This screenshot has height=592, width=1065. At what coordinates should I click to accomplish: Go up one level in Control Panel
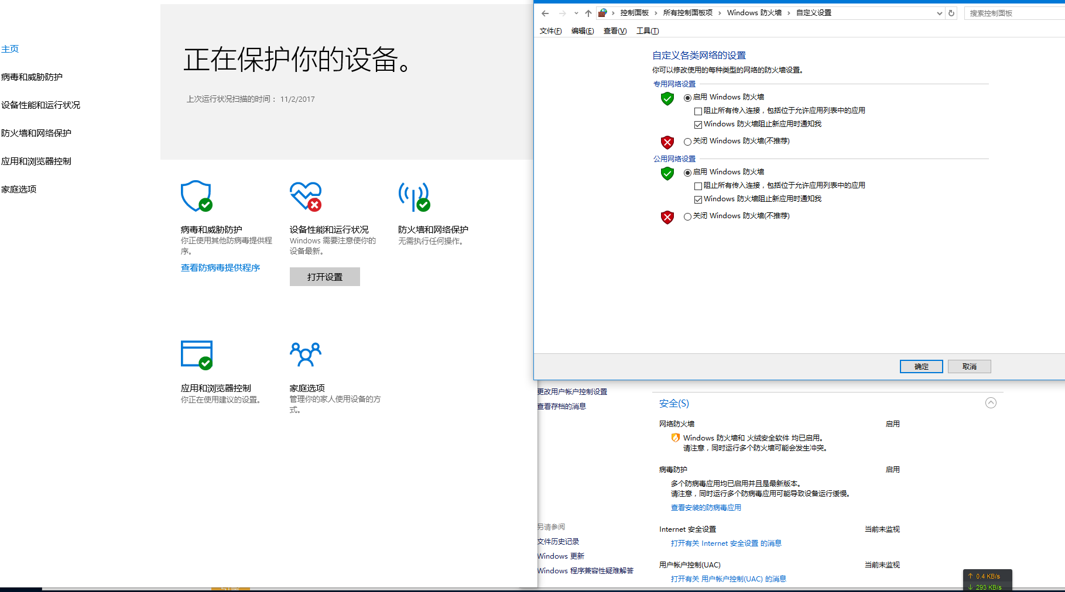tap(588, 13)
